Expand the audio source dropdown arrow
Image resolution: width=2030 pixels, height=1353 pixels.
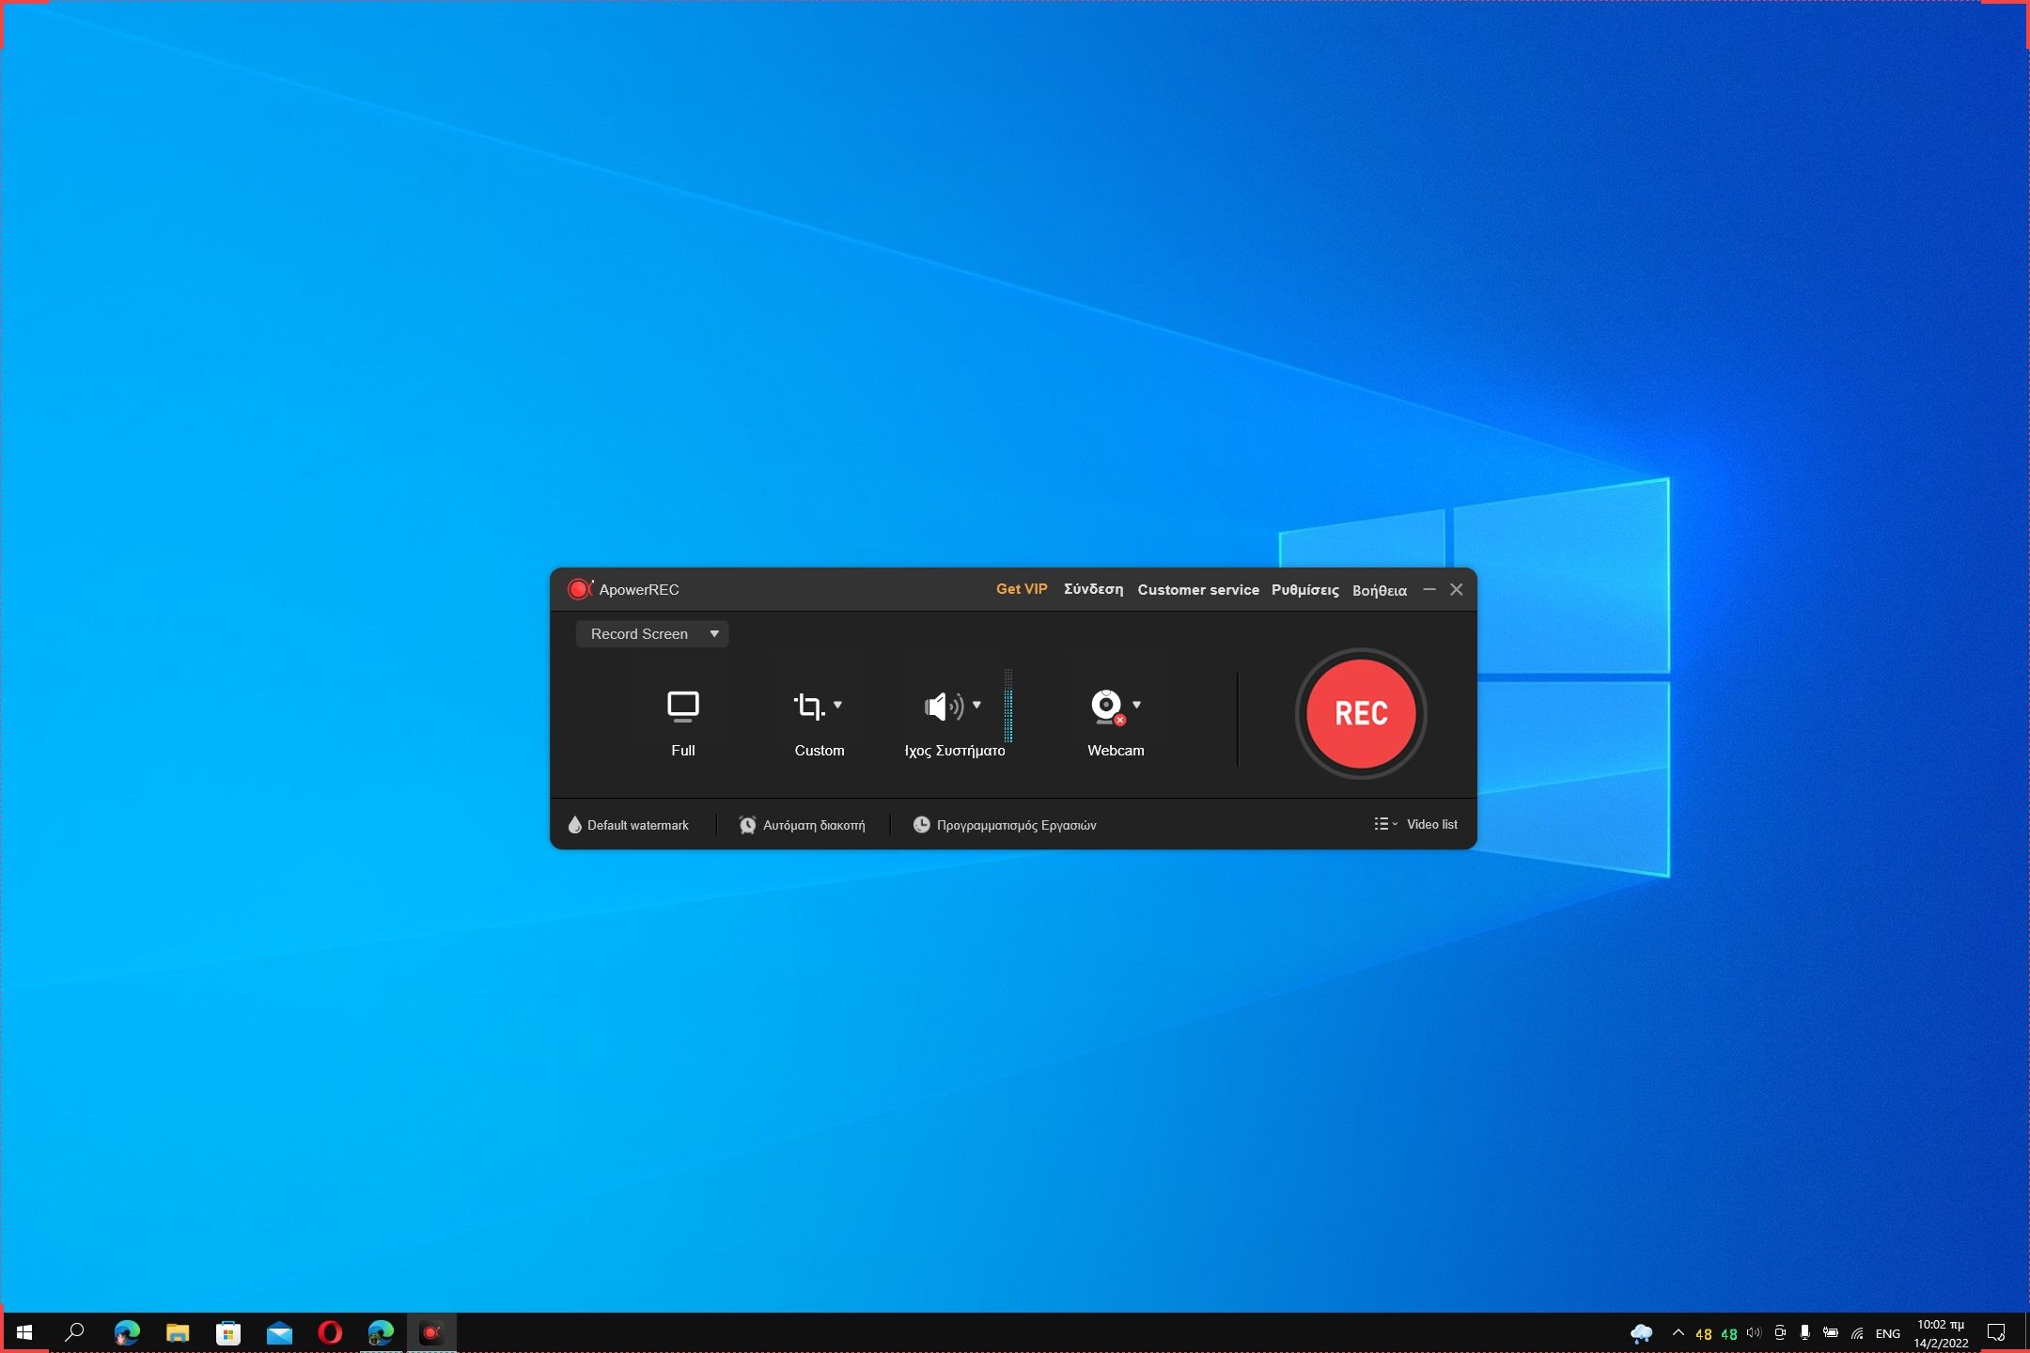pyautogui.click(x=976, y=705)
